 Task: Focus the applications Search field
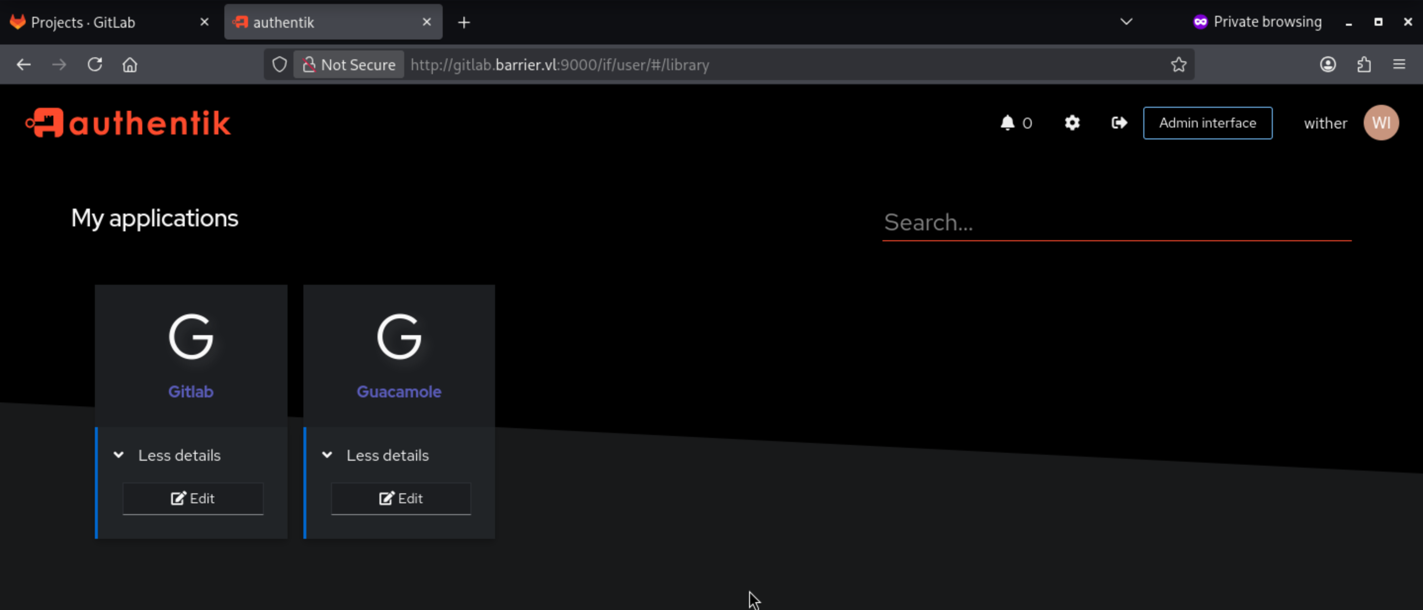click(x=1116, y=222)
